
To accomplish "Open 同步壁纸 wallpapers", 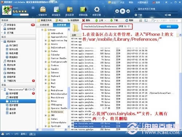I will click(11, 69).
